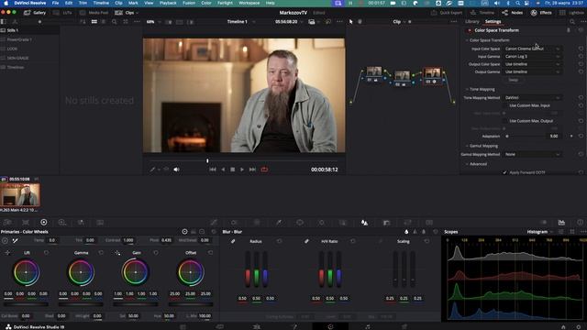Image resolution: width=587 pixels, height=330 pixels.
Task: Click play reverse in viewer transport
Action: click(223, 170)
